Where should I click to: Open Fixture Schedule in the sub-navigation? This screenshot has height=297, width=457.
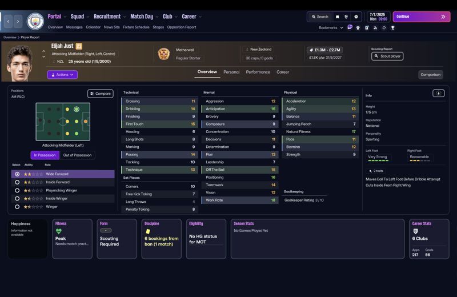tap(136, 27)
